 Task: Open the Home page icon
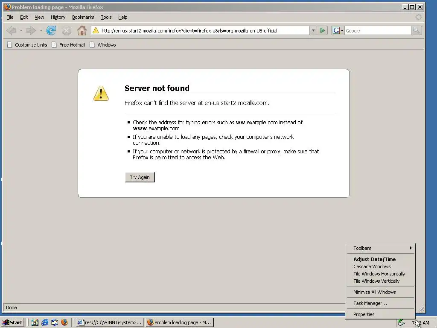pyautogui.click(x=82, y=30)
